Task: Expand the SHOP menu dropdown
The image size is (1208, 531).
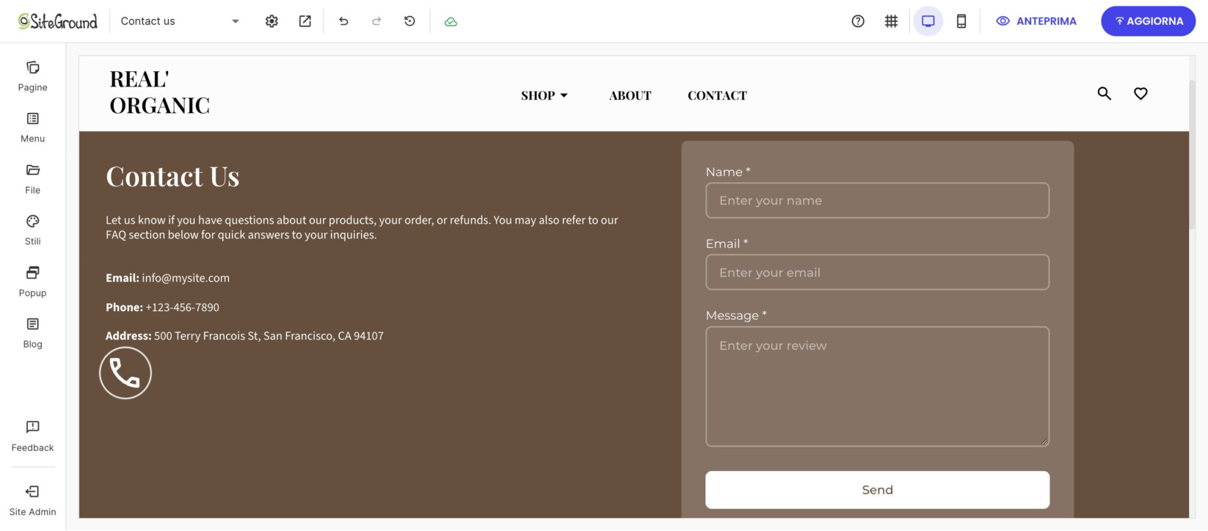Action: 545,95
